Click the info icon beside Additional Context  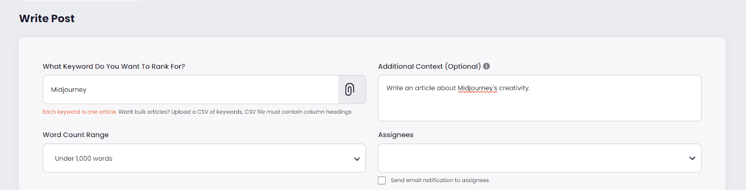(486, 66)
